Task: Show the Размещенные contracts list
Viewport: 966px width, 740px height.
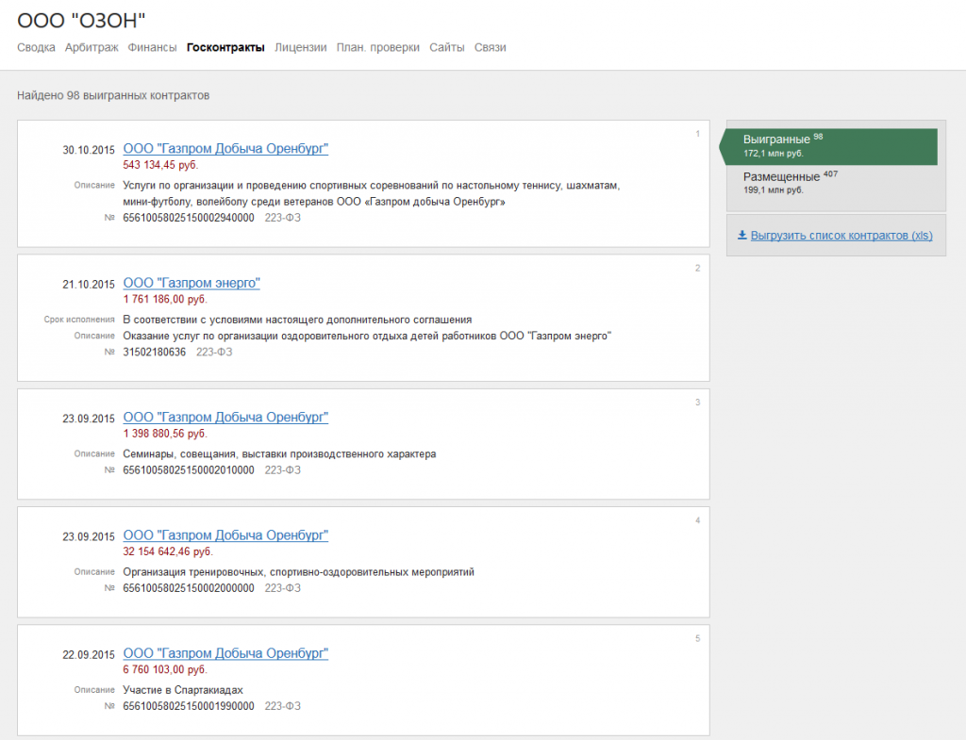Action: coord(791,182)
